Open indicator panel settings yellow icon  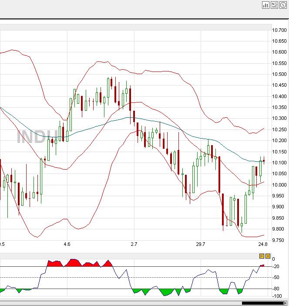point(262,256)
